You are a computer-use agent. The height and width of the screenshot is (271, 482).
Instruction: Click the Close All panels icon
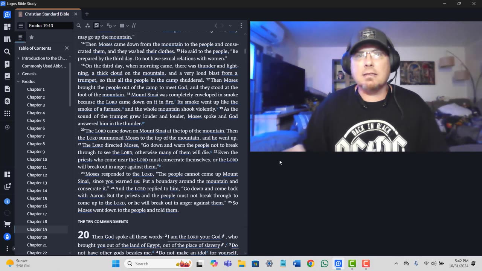pos(7,186)
